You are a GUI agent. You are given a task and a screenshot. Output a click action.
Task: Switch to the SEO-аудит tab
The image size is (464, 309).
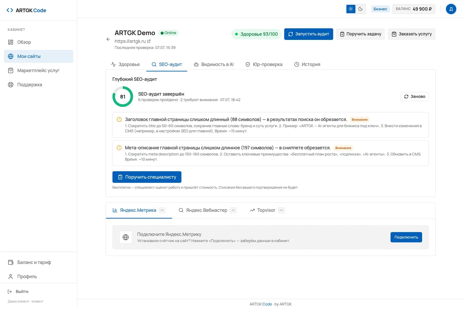click(x=167, y=64)
